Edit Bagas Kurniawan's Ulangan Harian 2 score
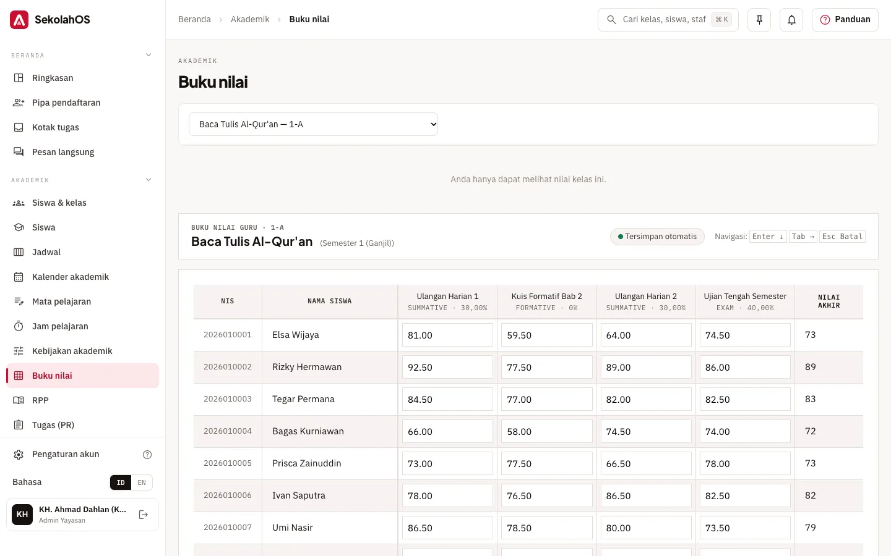Viewport: 891px width, 556px height. pyautogui.click(x=646, y=431)
